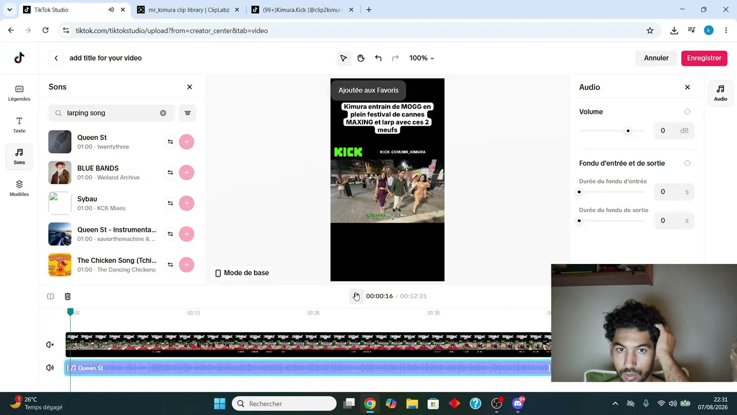Select the pointer selection tool
The width and height of the screenshot is (737, 415).
coord(343,58)
